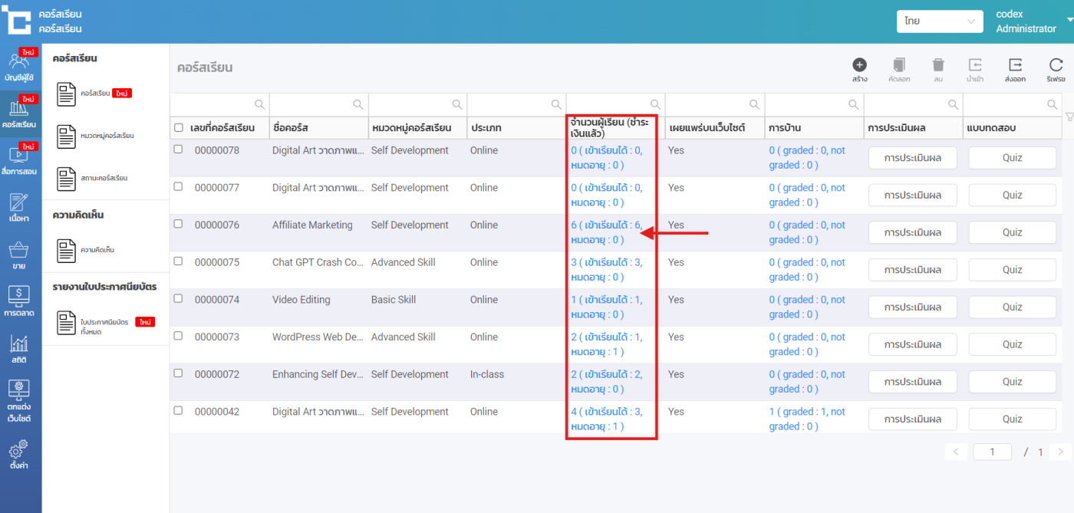Viewport: 1074px width, 513px height.
Task: Click Quiz button for Video Editing course
Action: click(x=1012, y=307)
